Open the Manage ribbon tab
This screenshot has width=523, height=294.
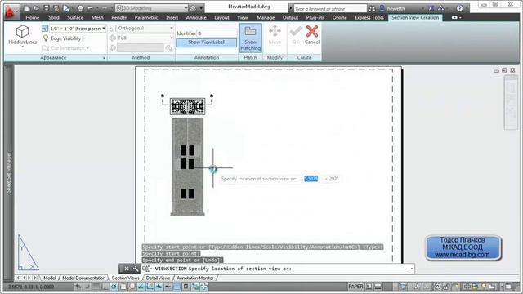[x=266, y=18]
